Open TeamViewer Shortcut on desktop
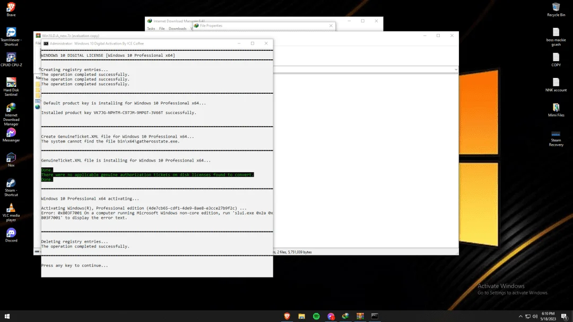 [11, 37]
